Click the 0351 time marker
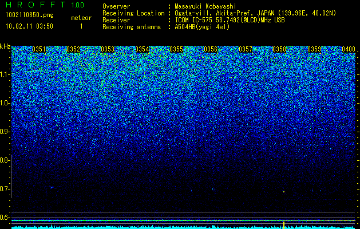 point(39,49)
